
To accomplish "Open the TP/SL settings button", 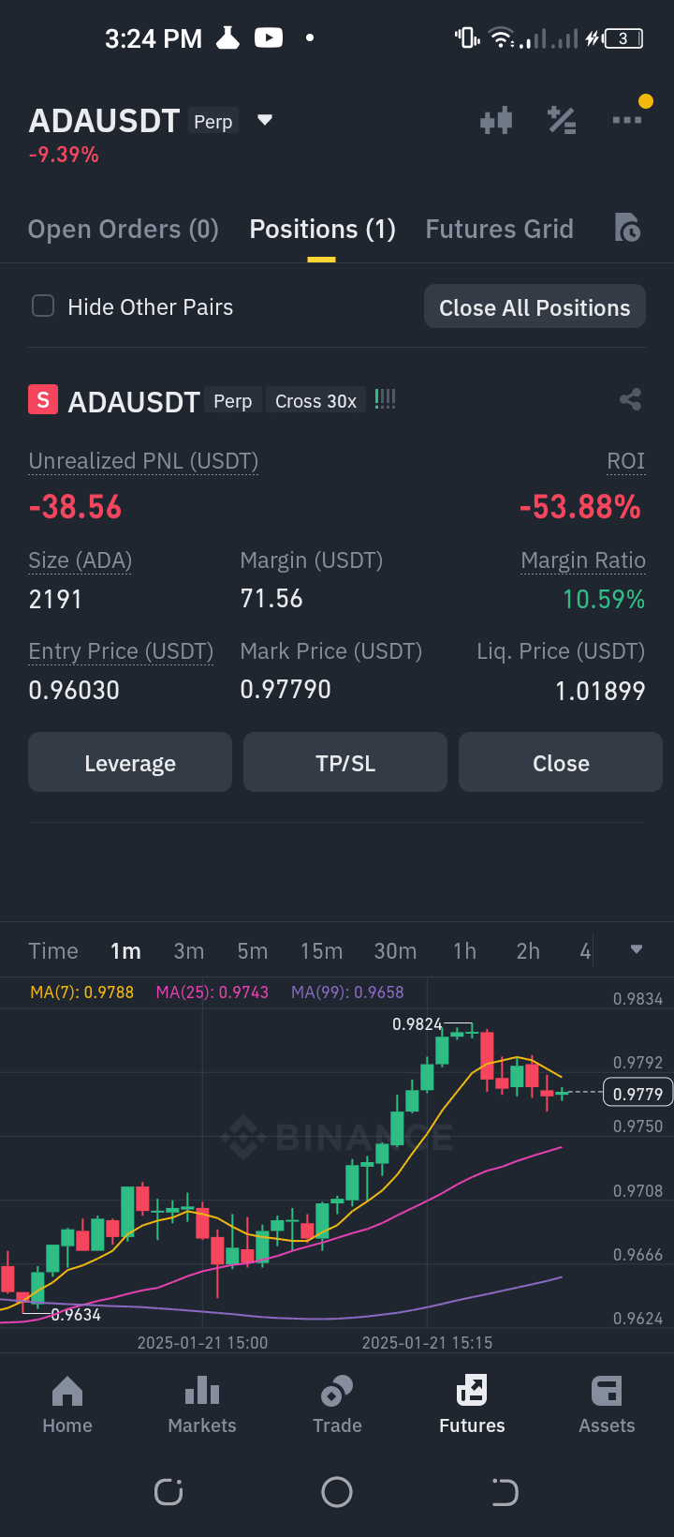I will click(x=345, y=763).
